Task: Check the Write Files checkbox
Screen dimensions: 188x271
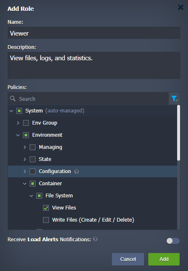Action: coord(46,220)
